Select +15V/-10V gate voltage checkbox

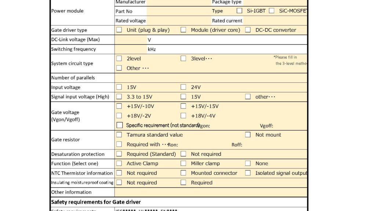(x=119, y=106)
